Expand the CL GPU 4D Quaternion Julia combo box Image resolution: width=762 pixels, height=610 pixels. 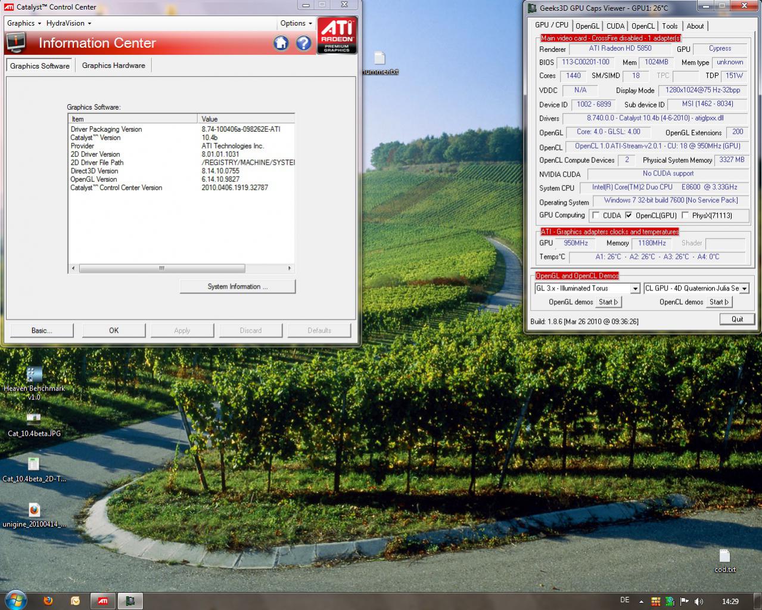pyautogui.click(x=745, y=289)
